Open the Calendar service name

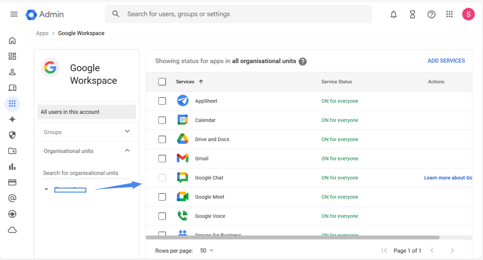[x=205, y=120]
